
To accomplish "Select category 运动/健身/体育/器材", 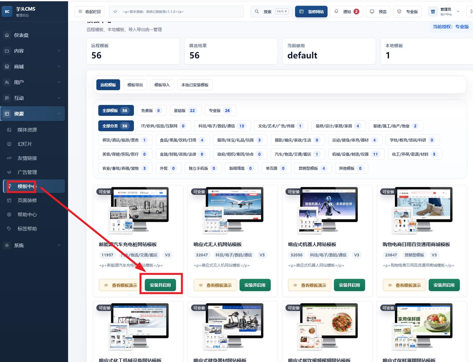I will pyautogui.click(x=355, y=140).
